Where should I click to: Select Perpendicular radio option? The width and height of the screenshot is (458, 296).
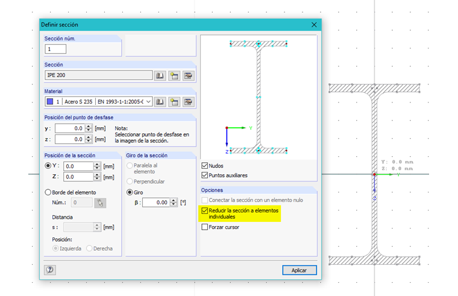130,181
